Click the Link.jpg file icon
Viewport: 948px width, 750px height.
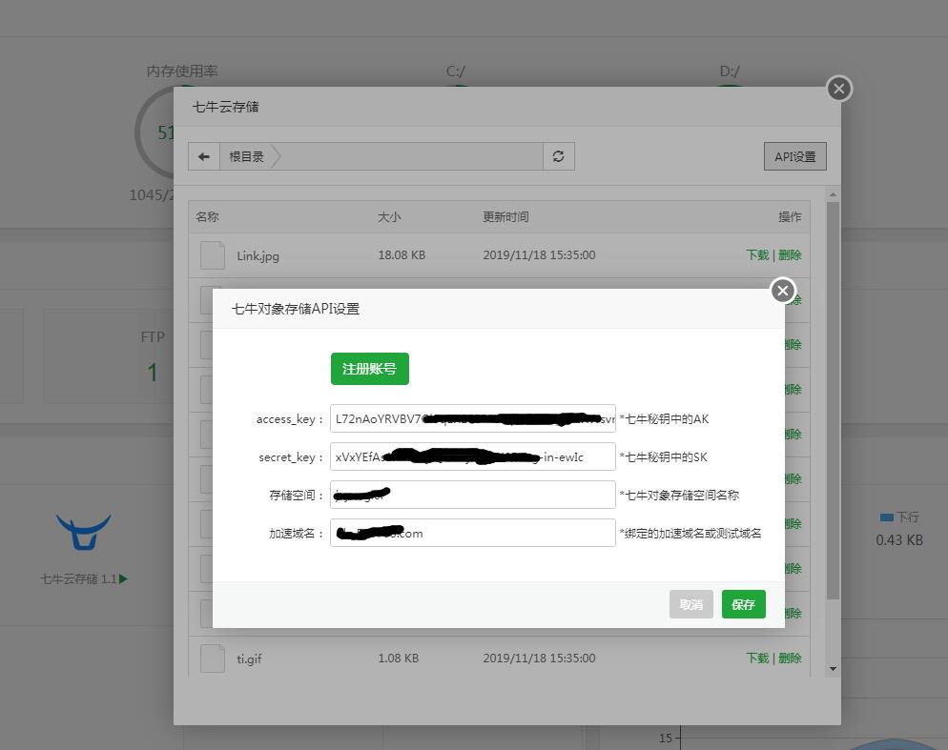(x=213, y=255)
